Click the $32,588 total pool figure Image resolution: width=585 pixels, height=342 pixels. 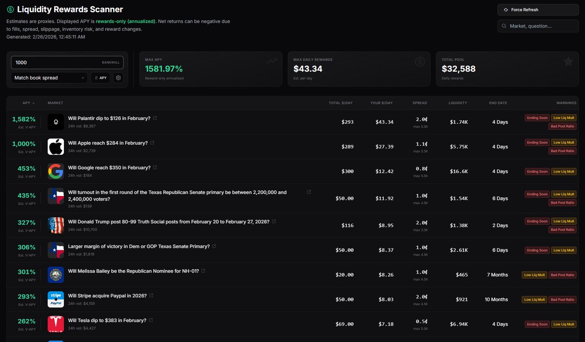(x=458, y=69)
